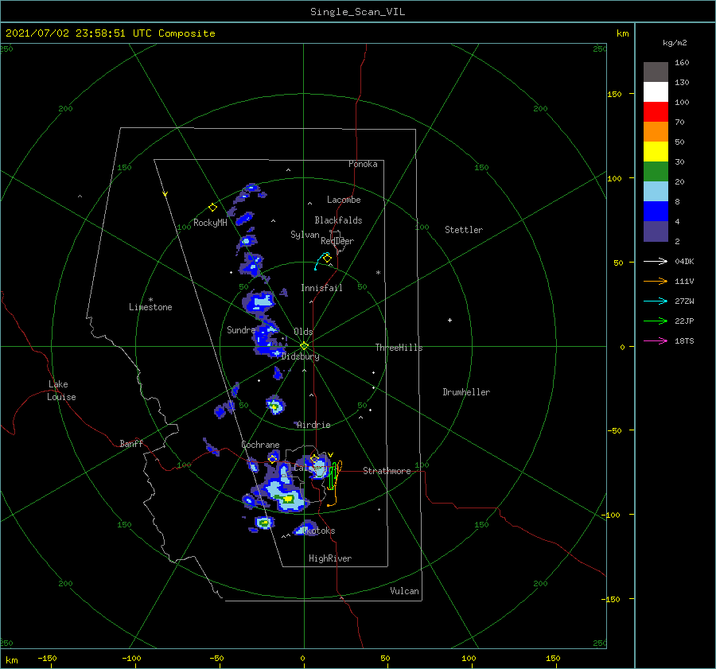
Task: Click the Limestone label
Action: (x=150, y=307)
